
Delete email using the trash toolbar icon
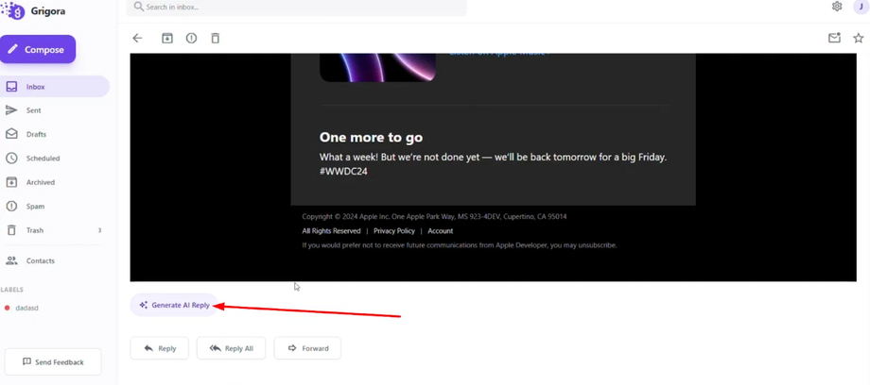click(x=216, y=38)
